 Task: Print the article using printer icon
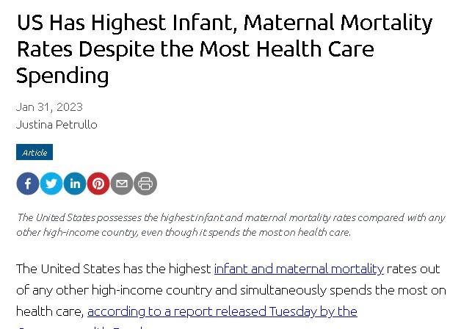145,184
